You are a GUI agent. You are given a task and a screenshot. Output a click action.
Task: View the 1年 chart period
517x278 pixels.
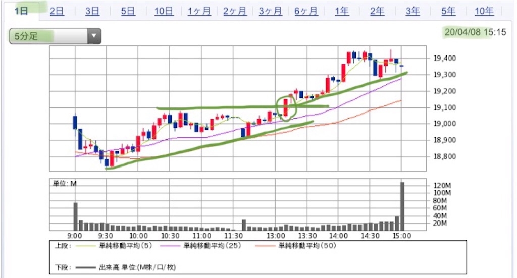click(342, 11)
